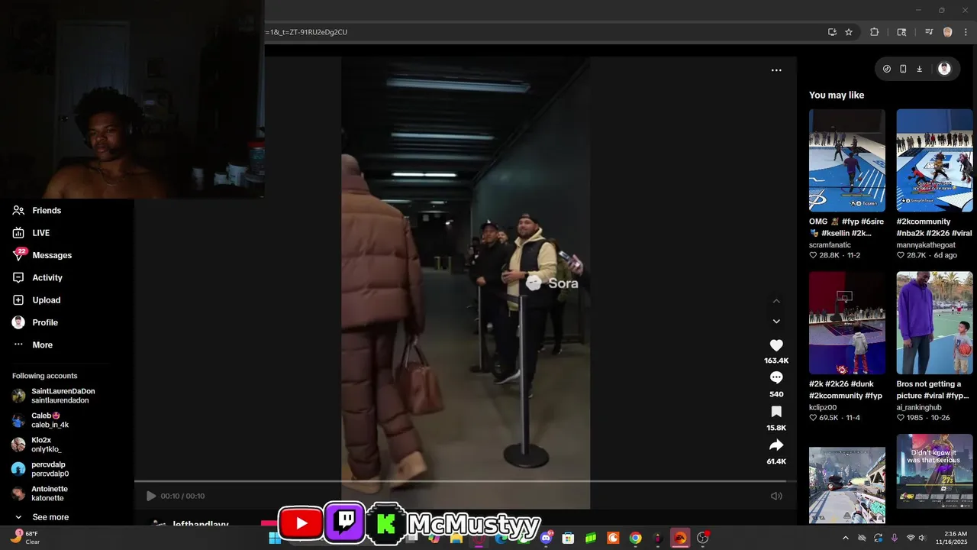Open the Get app phone icon
This screenshot has width=977, height=550.
[x=903, y=69]
